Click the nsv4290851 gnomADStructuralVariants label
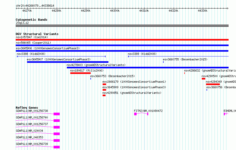This screenshot has height=150, width=236. pyautogui.click(x=132, y=93)
